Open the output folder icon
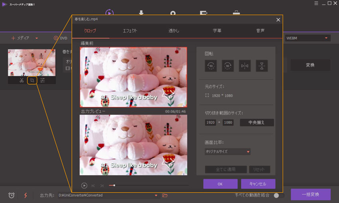Image resolution: width=339 pixels, height=203 pixels. pos(165,195)
